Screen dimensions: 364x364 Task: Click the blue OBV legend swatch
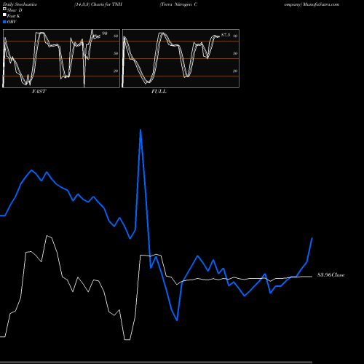coord(4,22)
